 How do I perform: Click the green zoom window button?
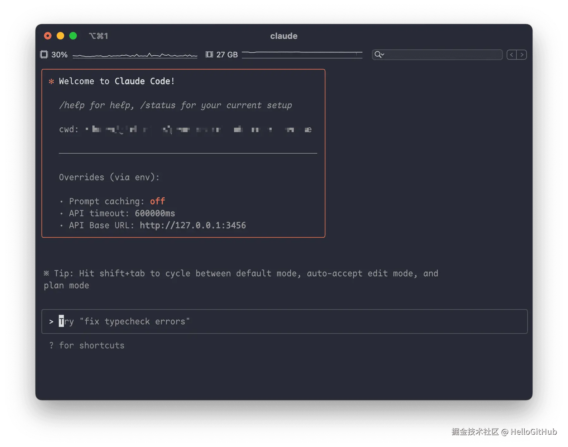coord(73,36)
